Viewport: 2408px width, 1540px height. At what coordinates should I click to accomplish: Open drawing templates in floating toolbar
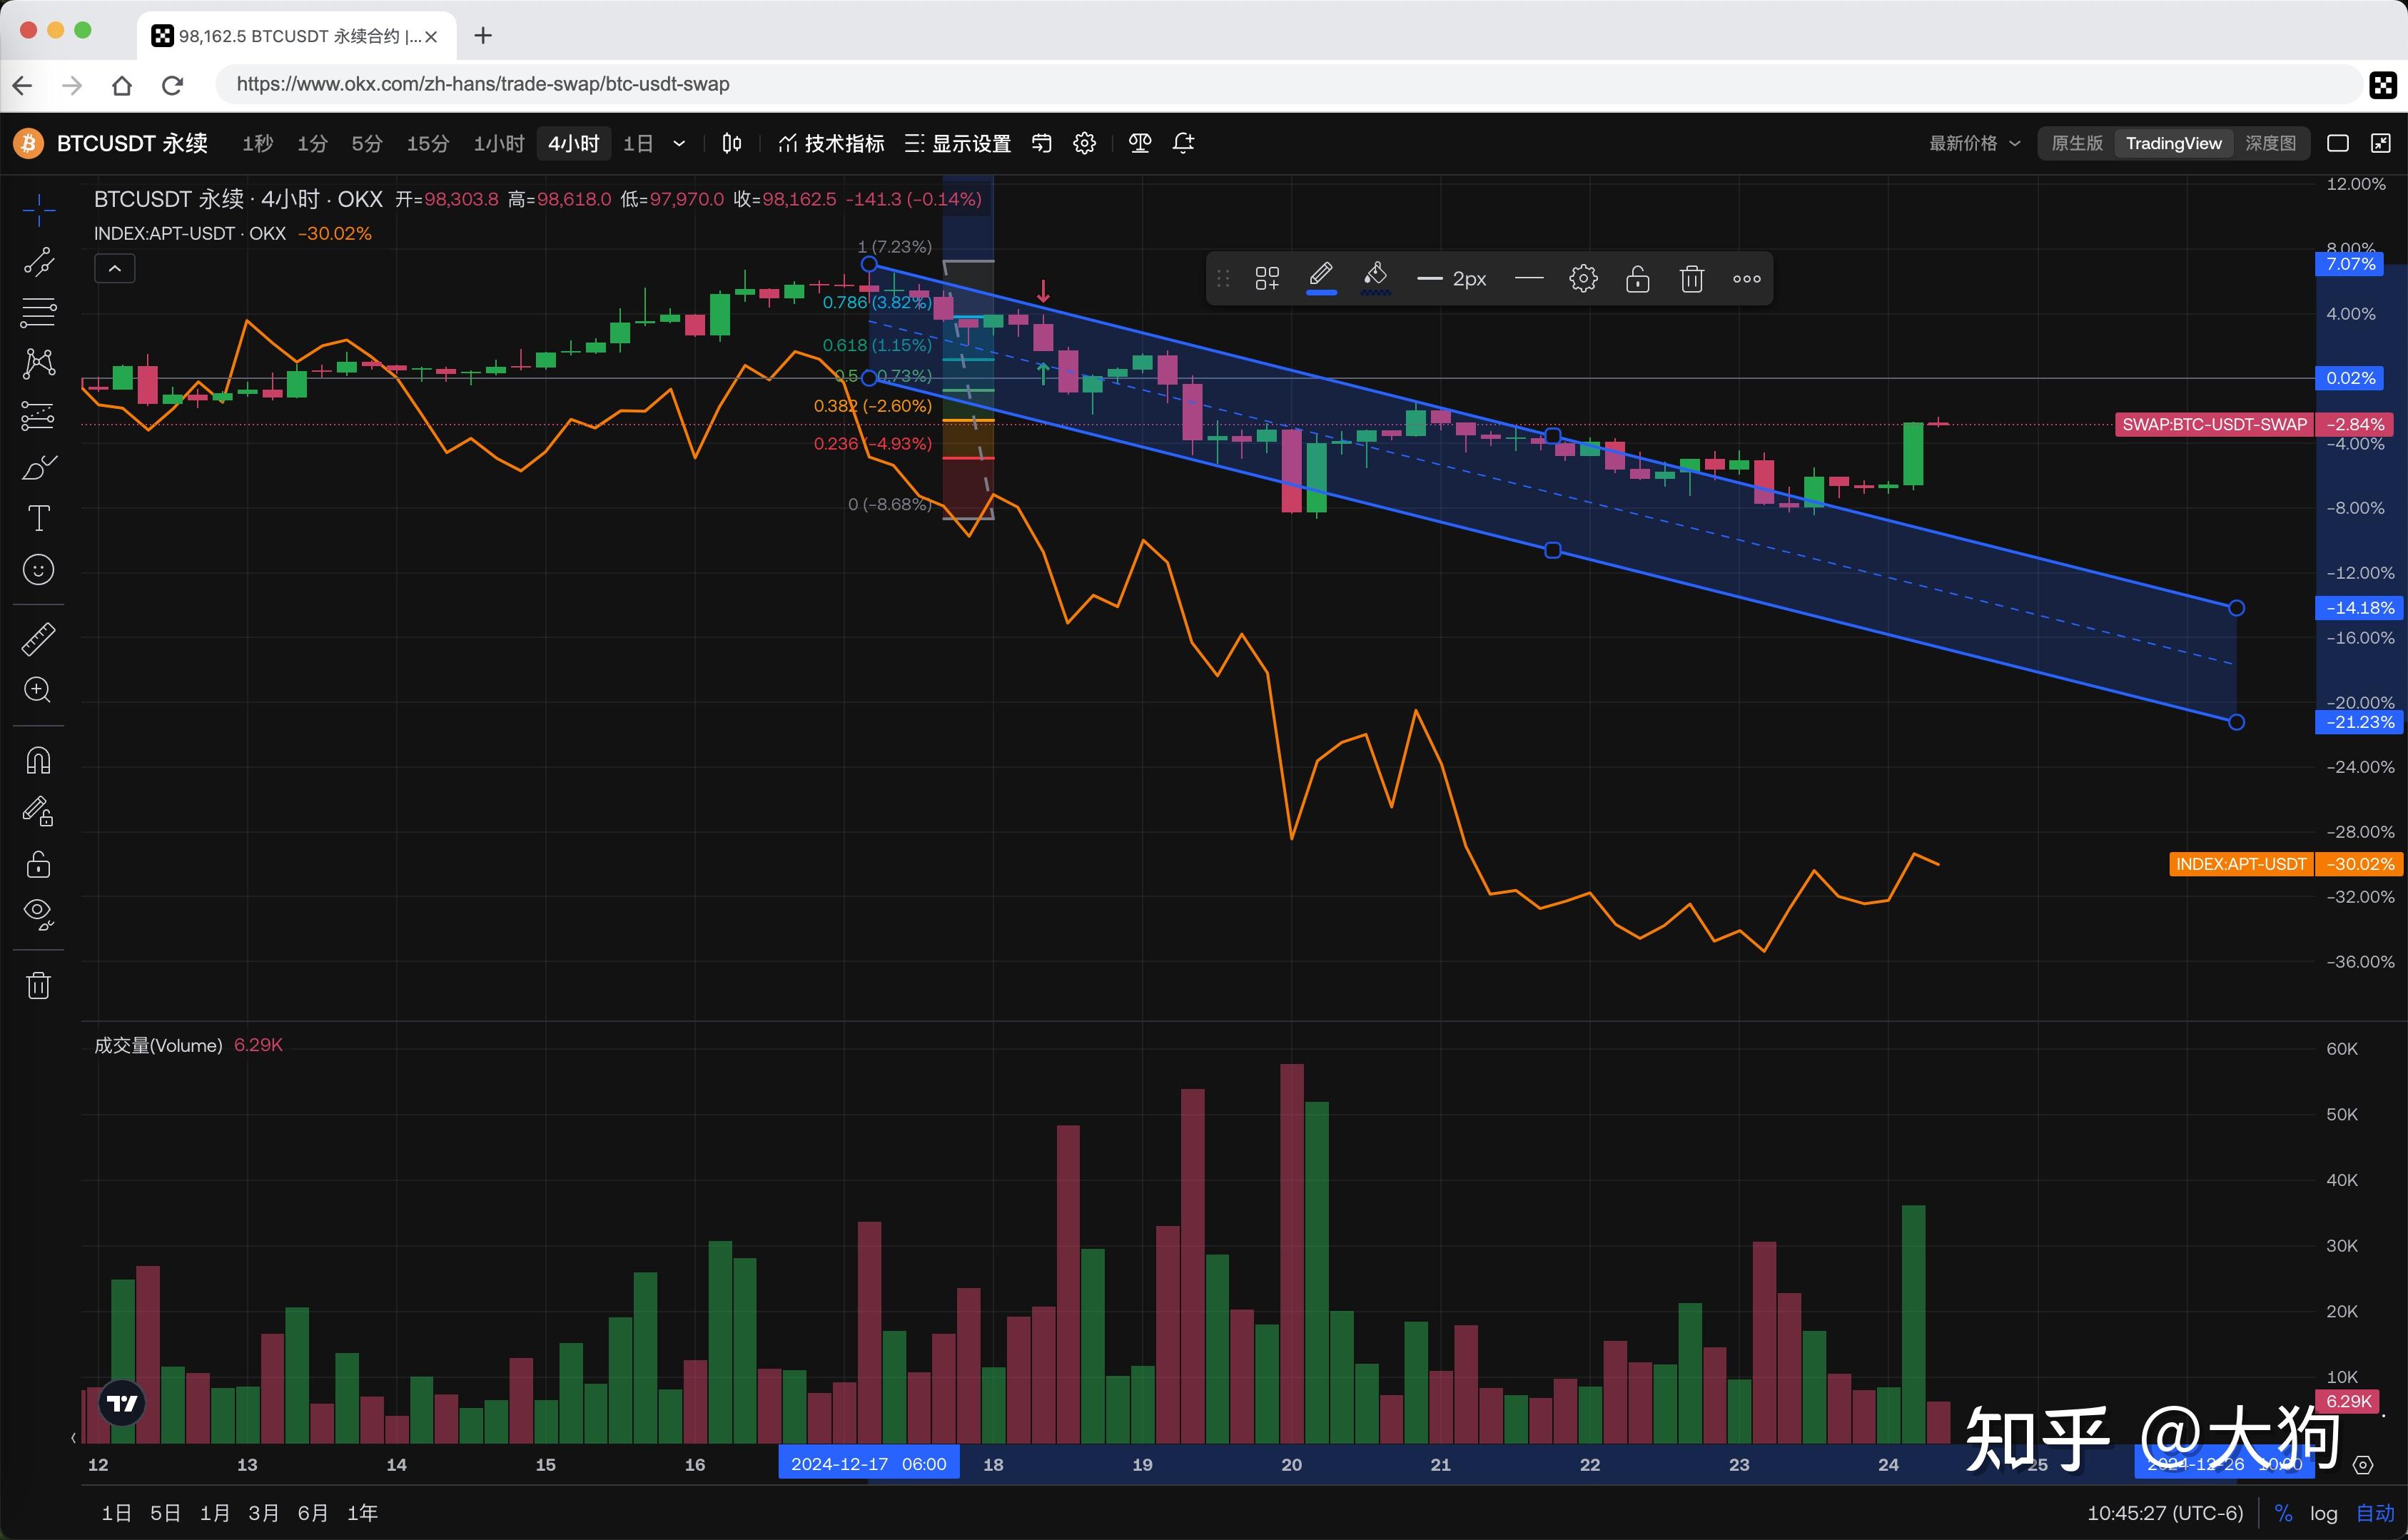1267,279
